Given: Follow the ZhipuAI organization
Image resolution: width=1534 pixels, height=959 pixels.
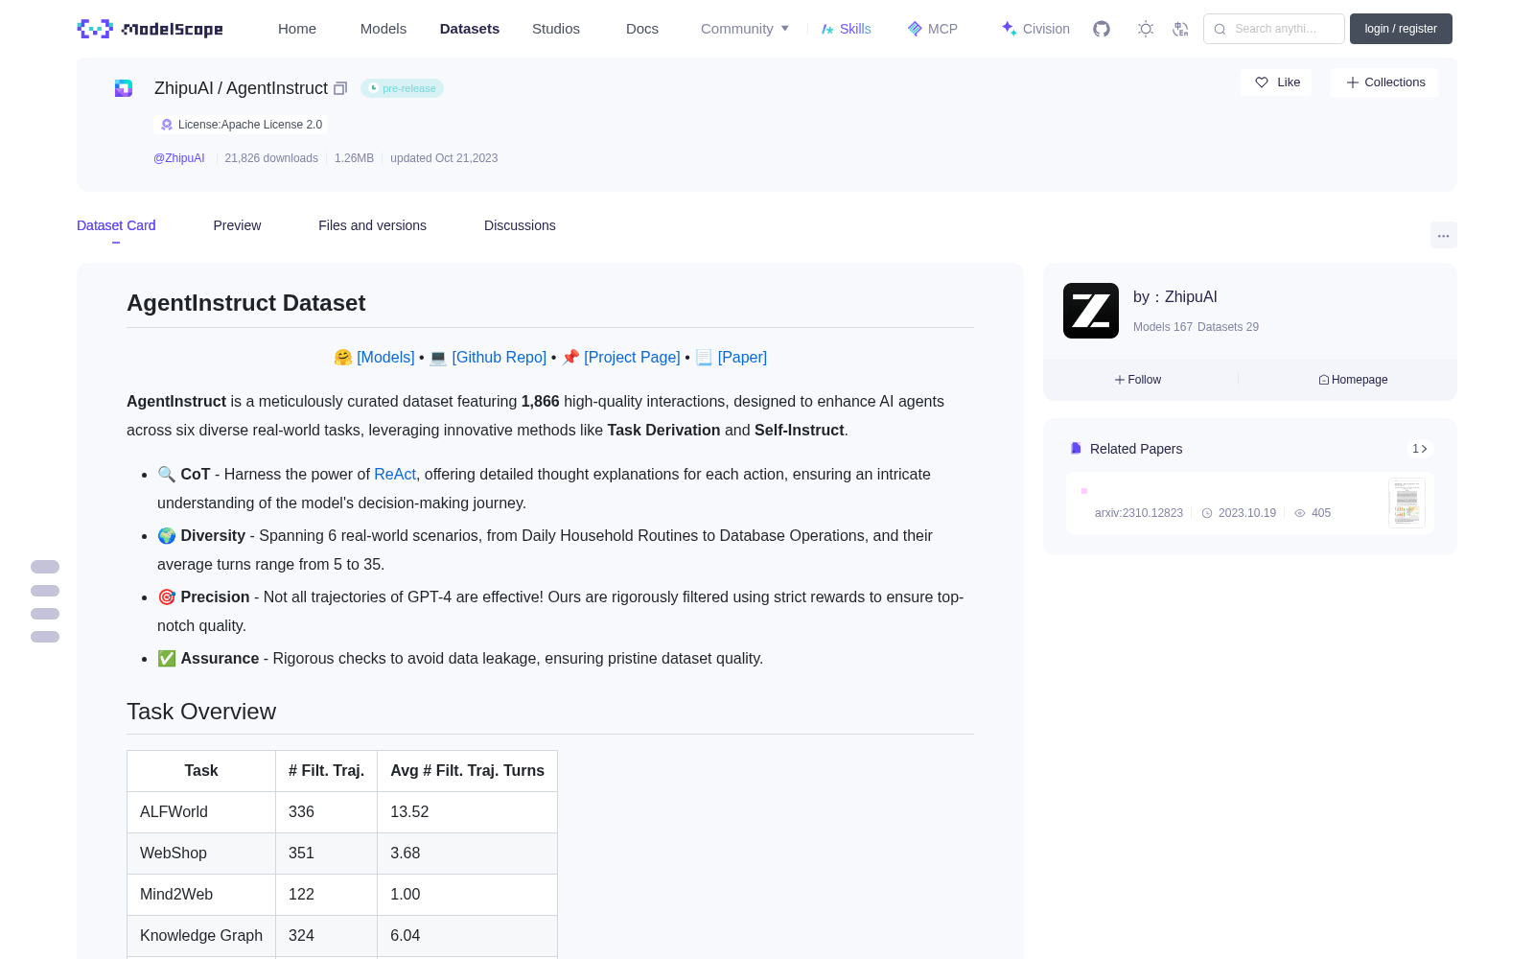Looking at the screenshot, I should click(x=1138, y=380).
